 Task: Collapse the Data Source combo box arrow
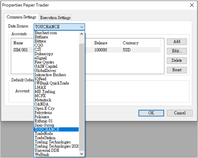[x=82, y=27]
